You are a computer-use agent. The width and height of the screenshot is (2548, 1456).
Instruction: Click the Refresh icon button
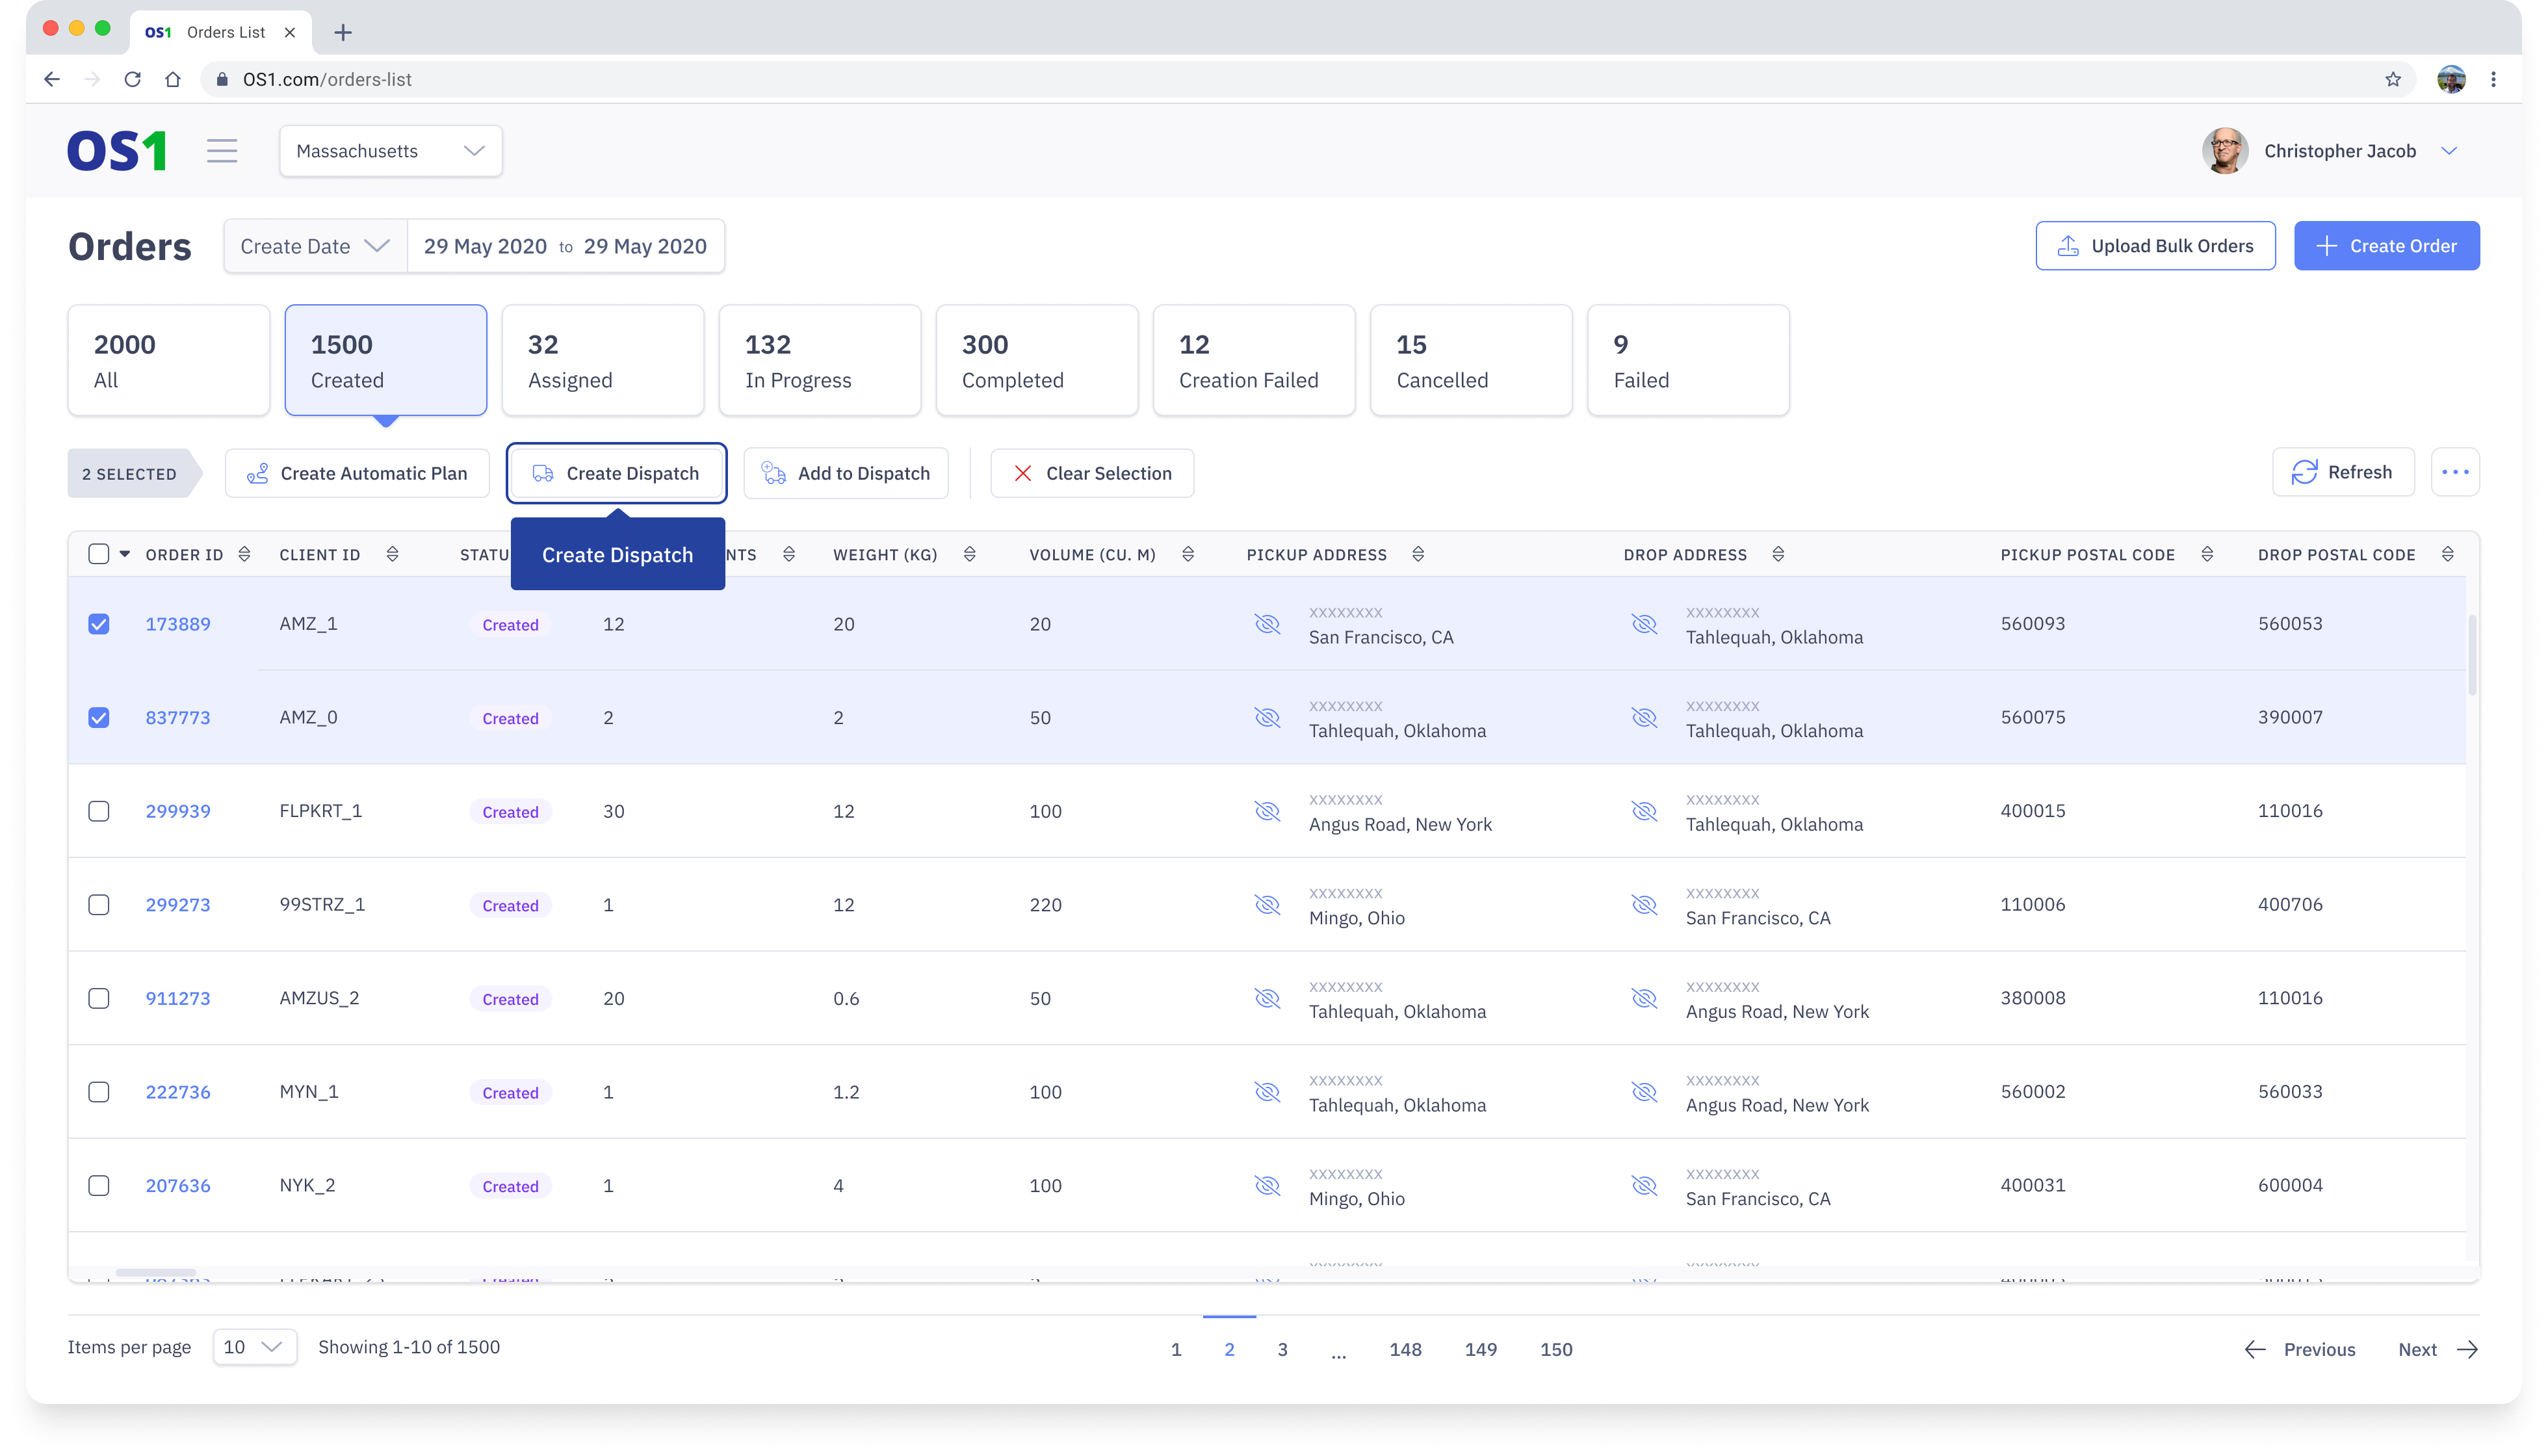[x=2342, y=472]
